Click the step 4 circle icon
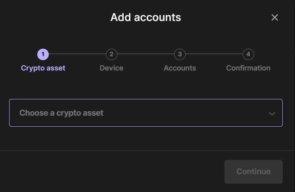 coord(248,54)
